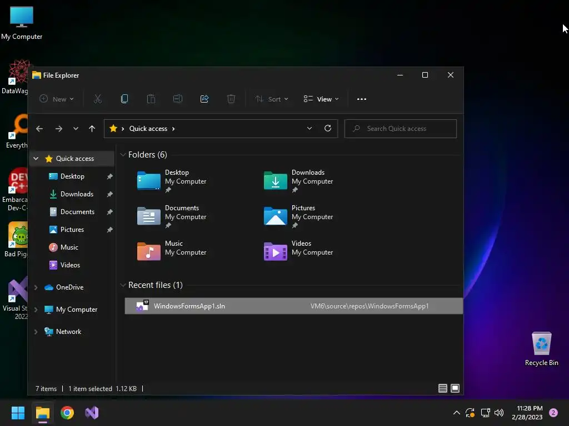The height and width of the screenshot is (426, 569).
Task: Open recent locations dropdown arrow
Action: 76,129
